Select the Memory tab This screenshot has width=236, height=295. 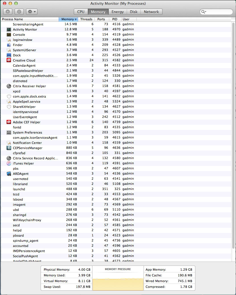98,12
